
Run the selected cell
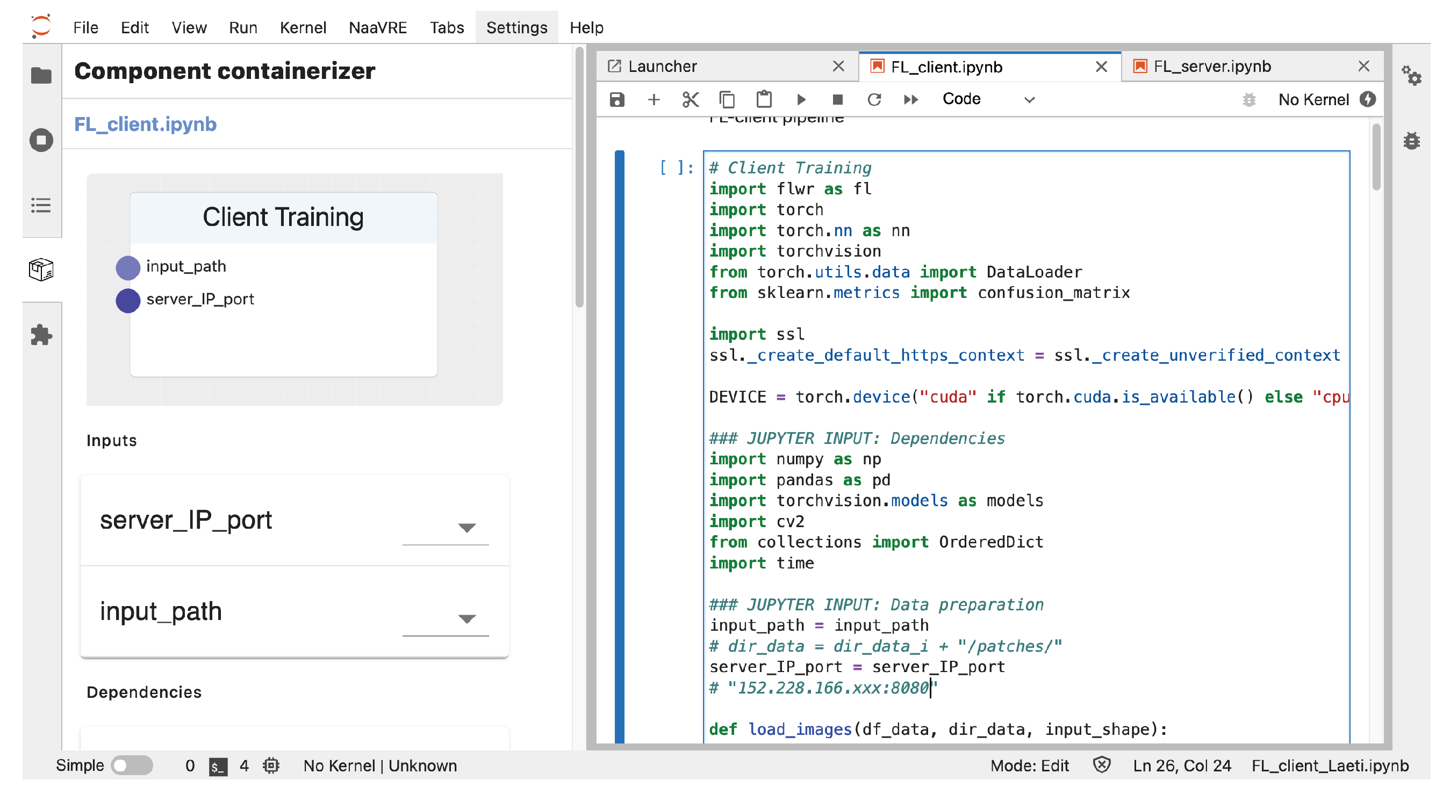coord(801,100)
